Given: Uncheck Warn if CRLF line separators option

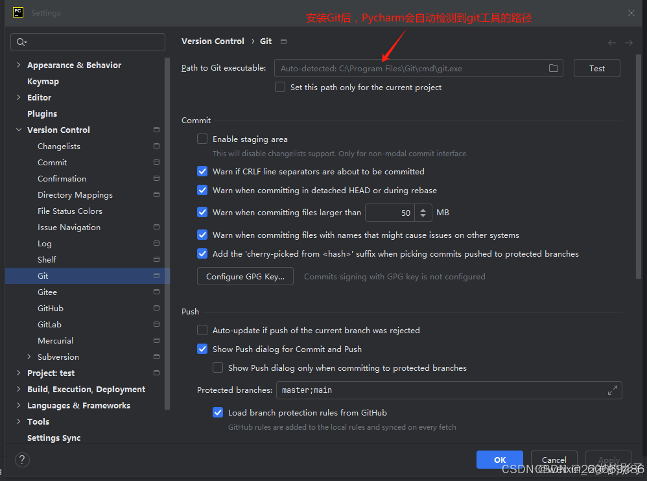Looking at the screenshot, I should [x=202, y=171].
